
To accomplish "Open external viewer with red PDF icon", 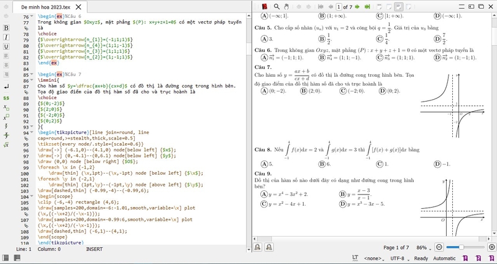I will (265, 6).
